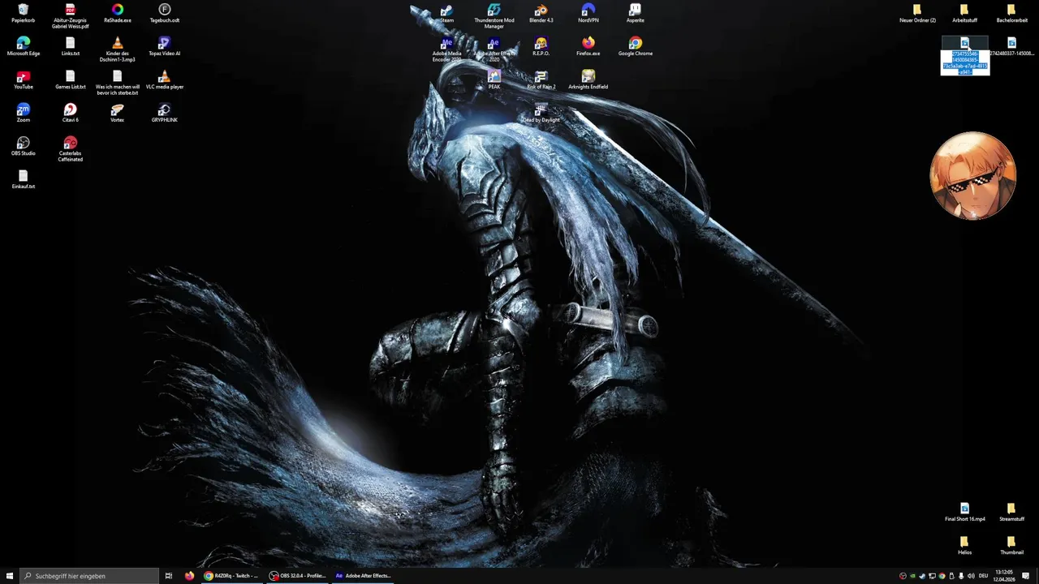Click the USB safely remove tray icon
This screenshot has height=584, width=1039.
pyautogui.click(x=951, y=576)
